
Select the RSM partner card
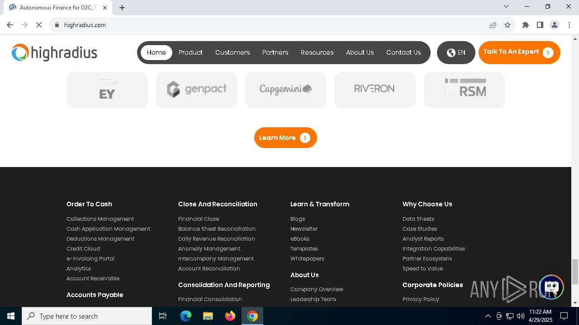[x=464, y=90]
